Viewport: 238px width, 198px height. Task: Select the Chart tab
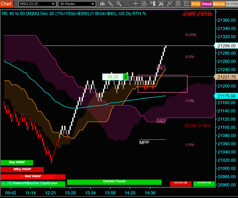[x=6, y=4]
